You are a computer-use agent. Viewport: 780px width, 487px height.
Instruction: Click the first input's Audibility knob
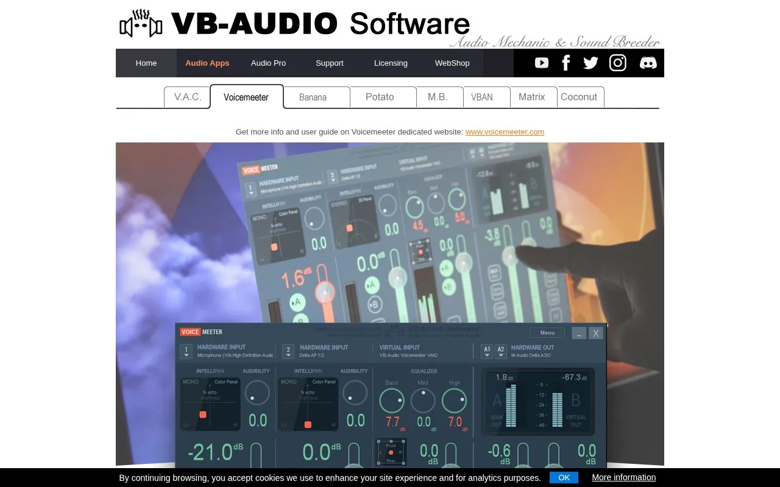(x=257, y=393)
